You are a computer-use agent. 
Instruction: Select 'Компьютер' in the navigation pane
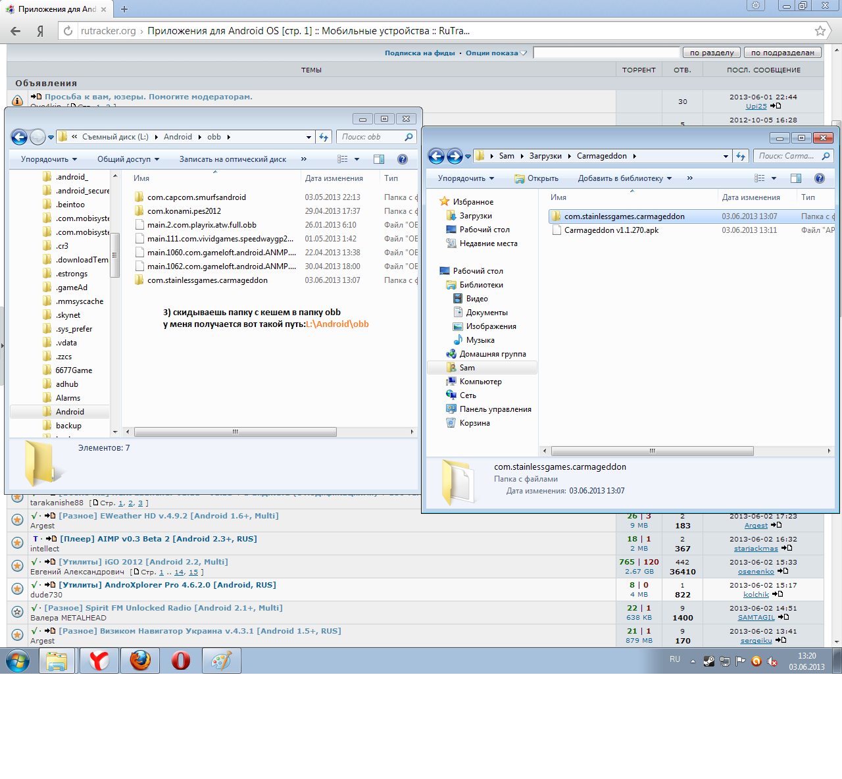coord(480,382)
